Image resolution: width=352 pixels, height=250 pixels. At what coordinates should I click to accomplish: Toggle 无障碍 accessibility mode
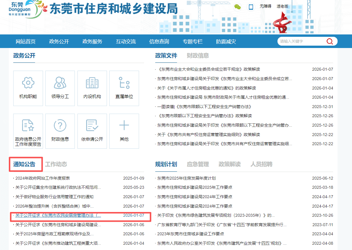[x=265, y=6]
